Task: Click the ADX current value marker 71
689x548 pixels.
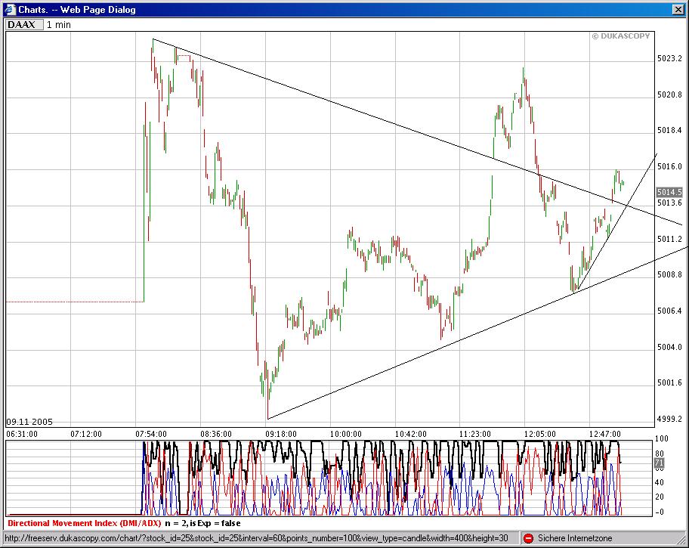Action: point(659,463)
